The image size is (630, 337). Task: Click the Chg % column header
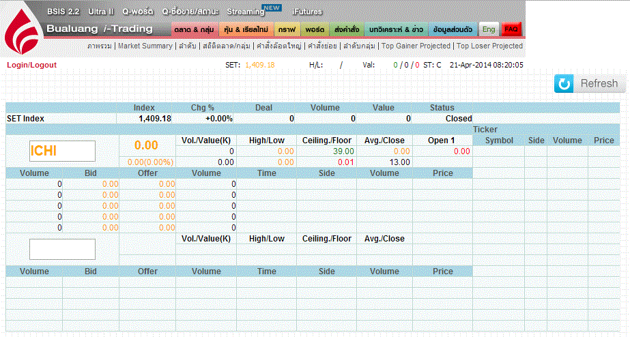(203, 108)
